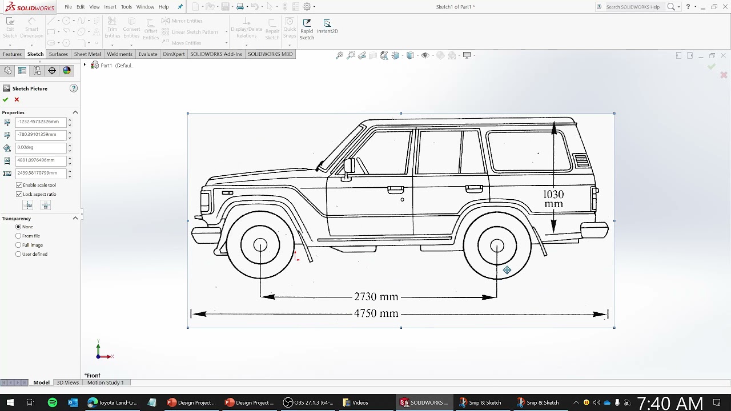Activate the Instant2D tool

(x=327, y=26)
